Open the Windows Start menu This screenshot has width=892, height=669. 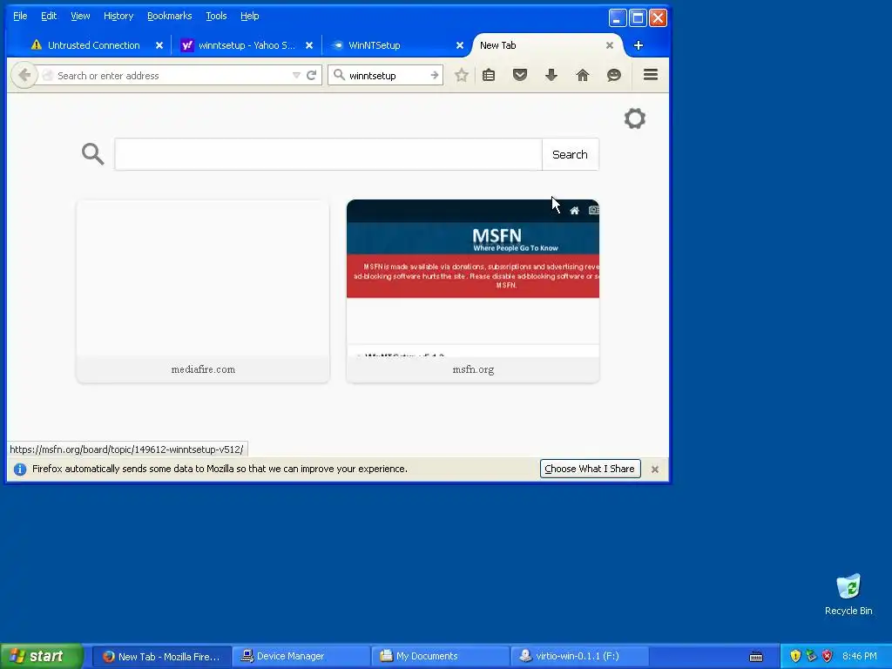(42, 656)
